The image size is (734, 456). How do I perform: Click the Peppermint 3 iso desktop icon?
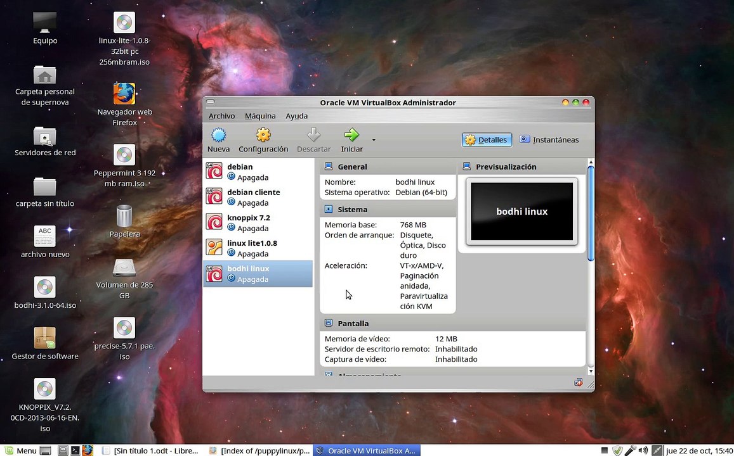tap(124, 155)
